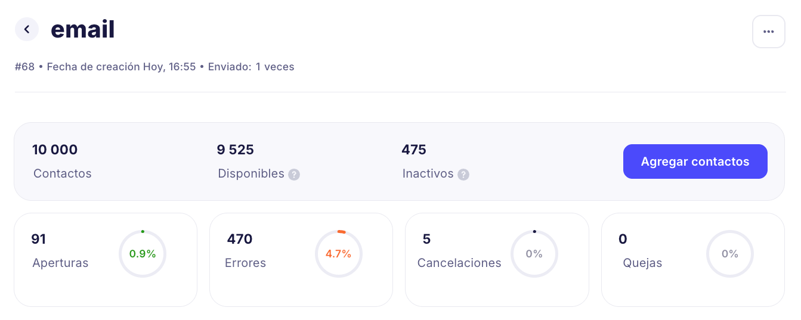Click the 9 525 Disponibles count
The image size is (801, 320).
click(235, 150)
